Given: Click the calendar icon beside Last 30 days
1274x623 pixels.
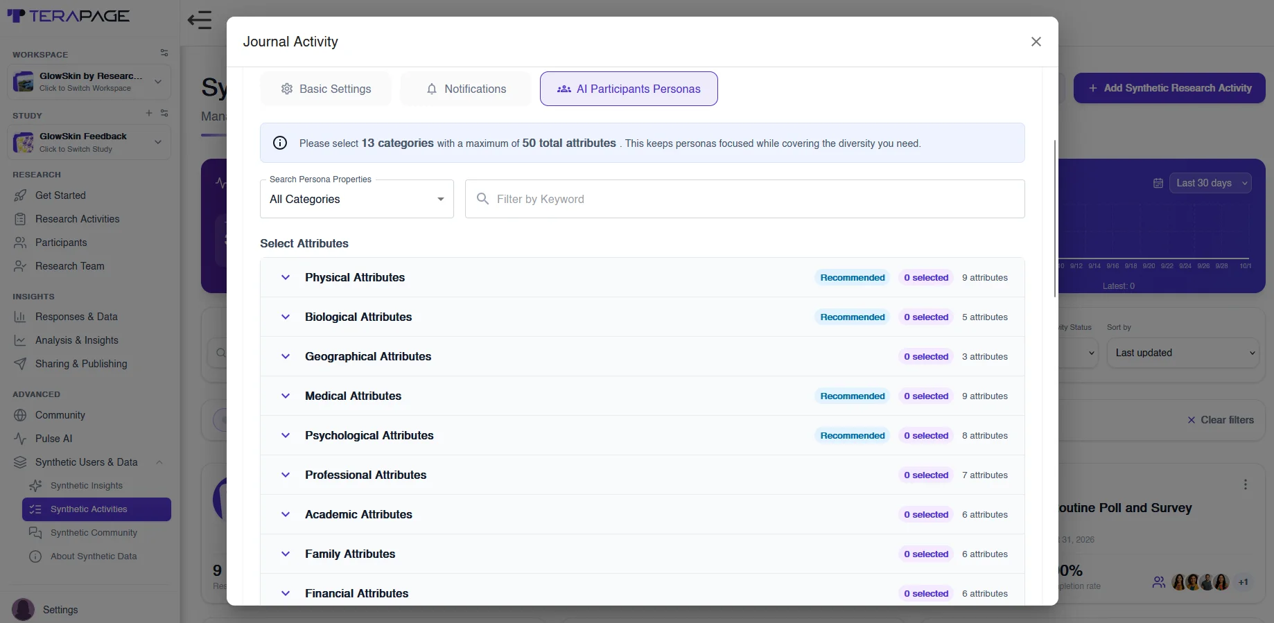Looking at the screenshot, I should coord(1158,183).
